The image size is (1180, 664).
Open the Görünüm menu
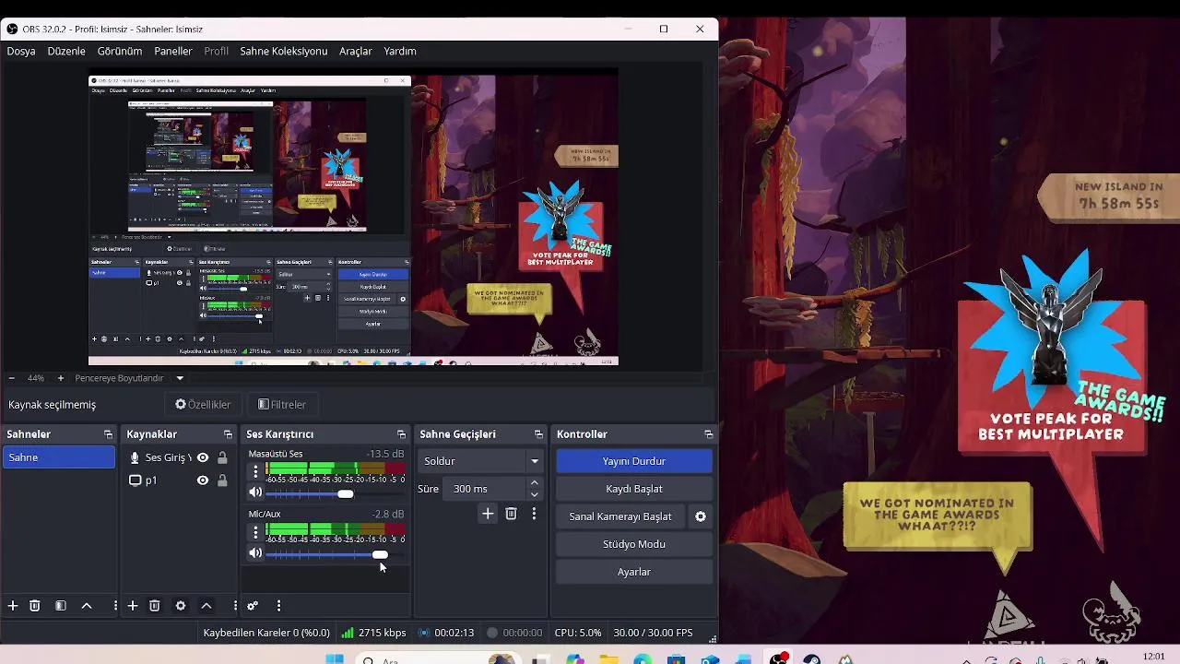120,51
